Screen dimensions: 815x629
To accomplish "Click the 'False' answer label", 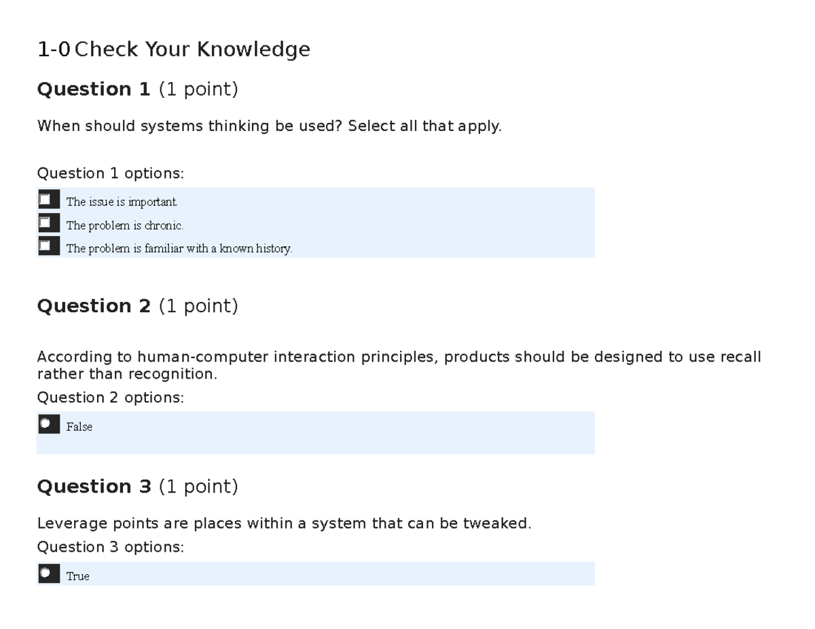I will [79, 426].
